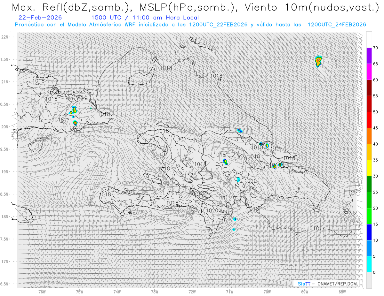
Task: Click the 73W longitude axis label
Action: pos(155,292)
